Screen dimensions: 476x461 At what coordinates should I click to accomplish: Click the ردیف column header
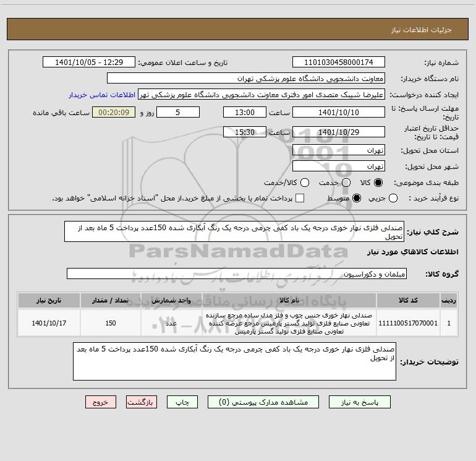[x=449, y=300]
